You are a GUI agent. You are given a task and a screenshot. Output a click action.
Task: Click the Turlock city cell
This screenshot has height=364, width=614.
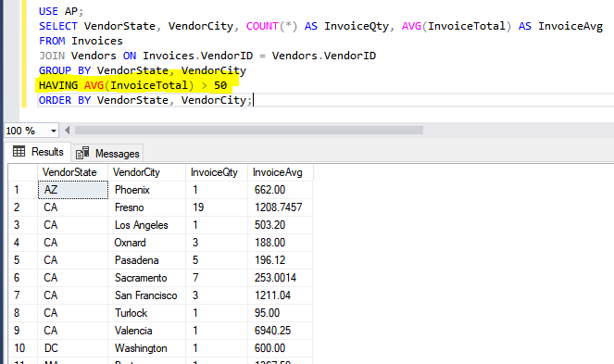146,313
